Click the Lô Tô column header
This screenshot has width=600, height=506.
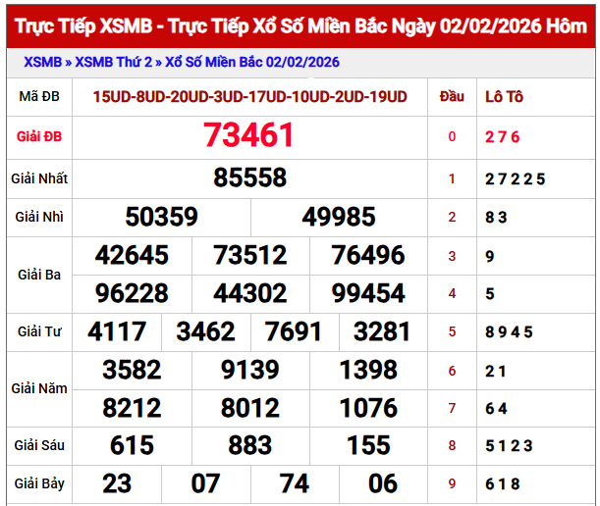pyautogui.click(x=505, y=96)
